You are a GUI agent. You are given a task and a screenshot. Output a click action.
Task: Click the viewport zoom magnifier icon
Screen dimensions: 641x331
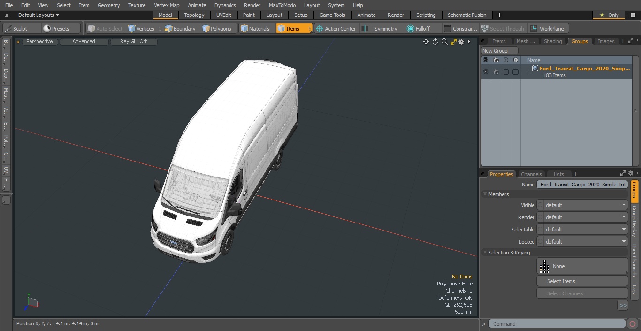pos(444,42)
